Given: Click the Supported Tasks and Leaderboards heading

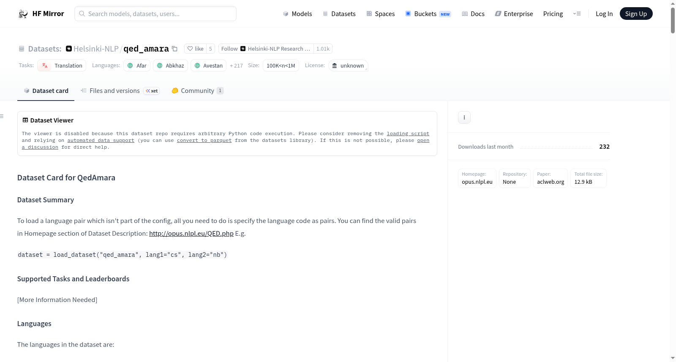Looking at the screenshot, I should coord(74,279).
